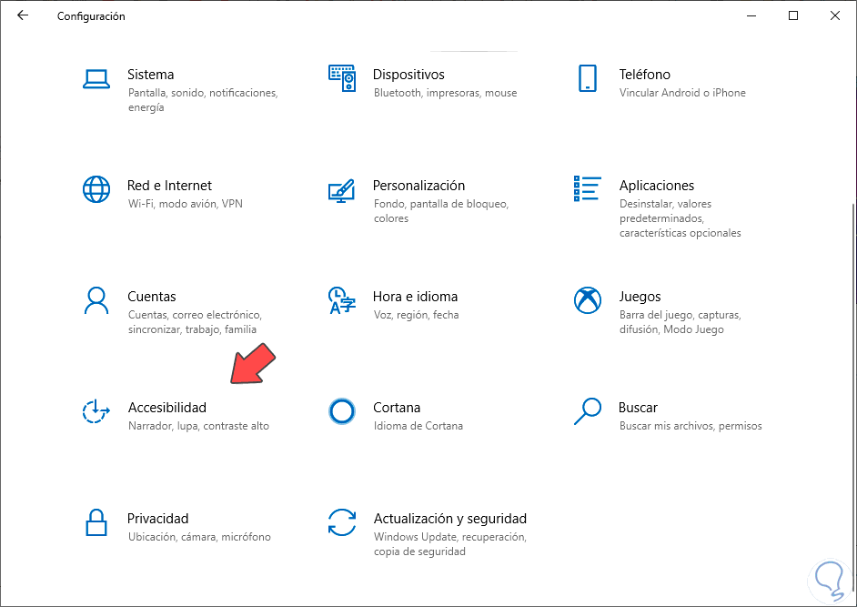Select the Red e Internet globe icon
The image size is (857, 607).
click(x=96, y=189)
